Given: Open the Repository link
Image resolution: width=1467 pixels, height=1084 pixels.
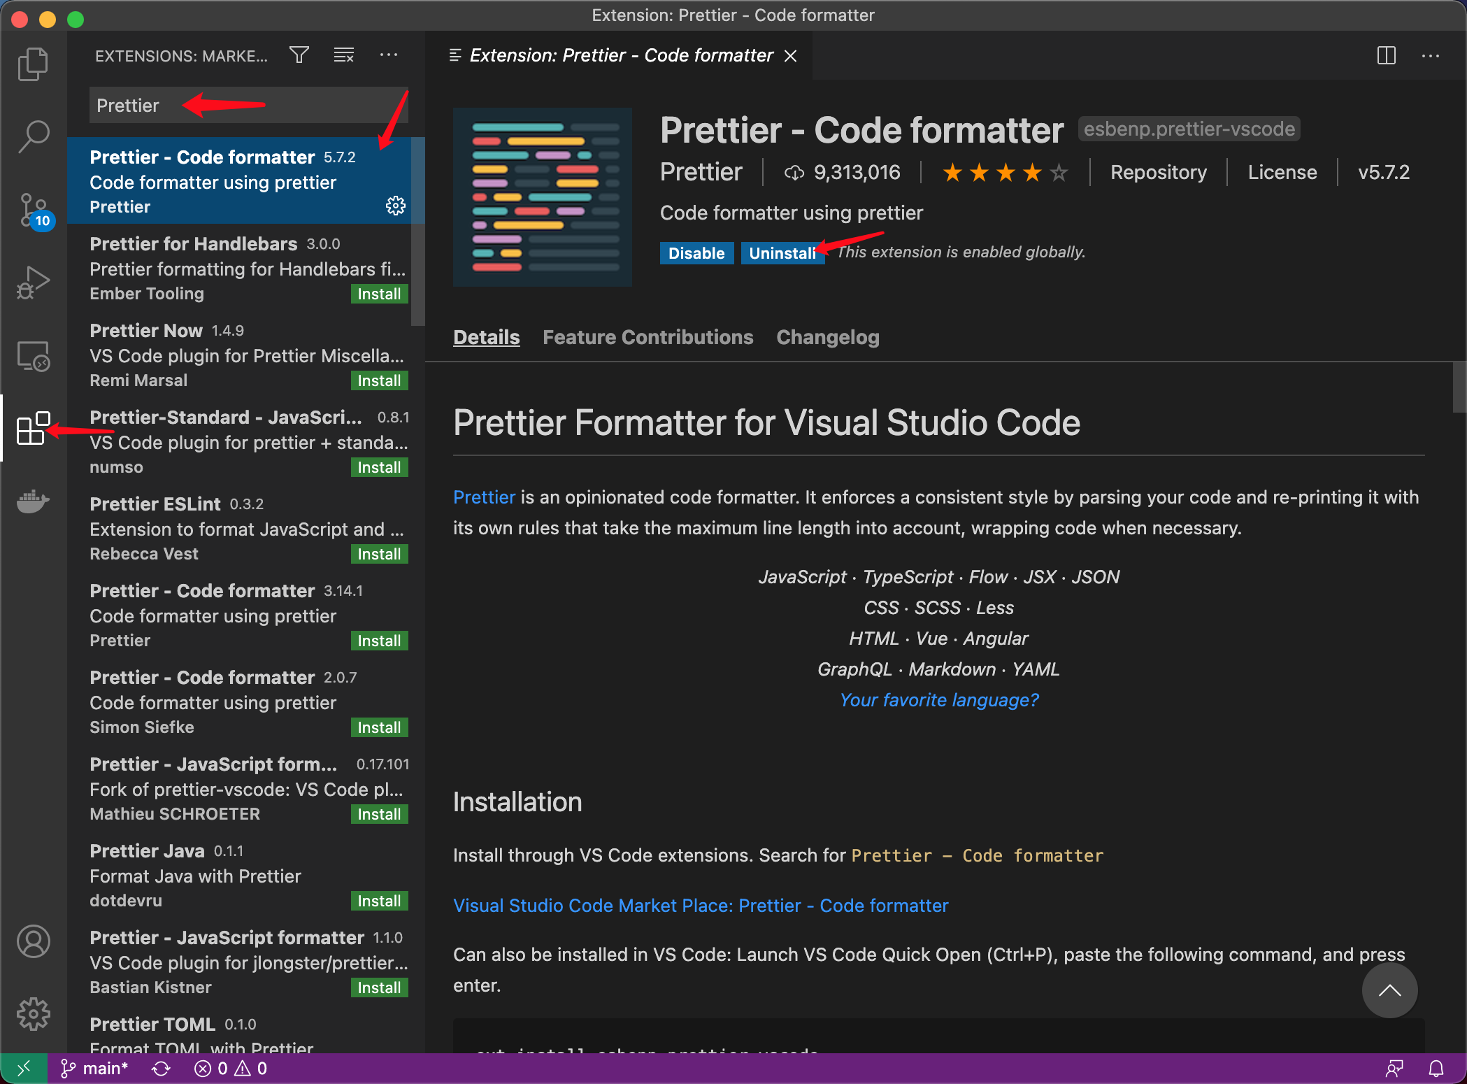Looking at the screenshot, I should [x=1158, y=172].
